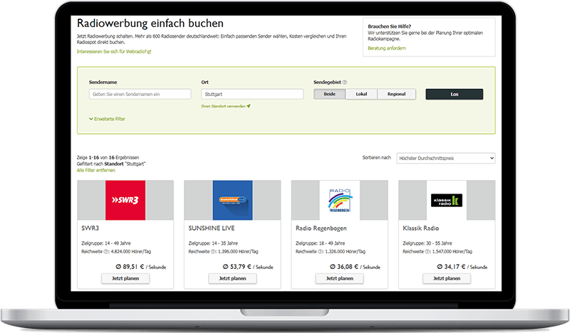Open the SWR3 station logo
Image resolution: width=570 pixels, height=333 pixels.
125,200
